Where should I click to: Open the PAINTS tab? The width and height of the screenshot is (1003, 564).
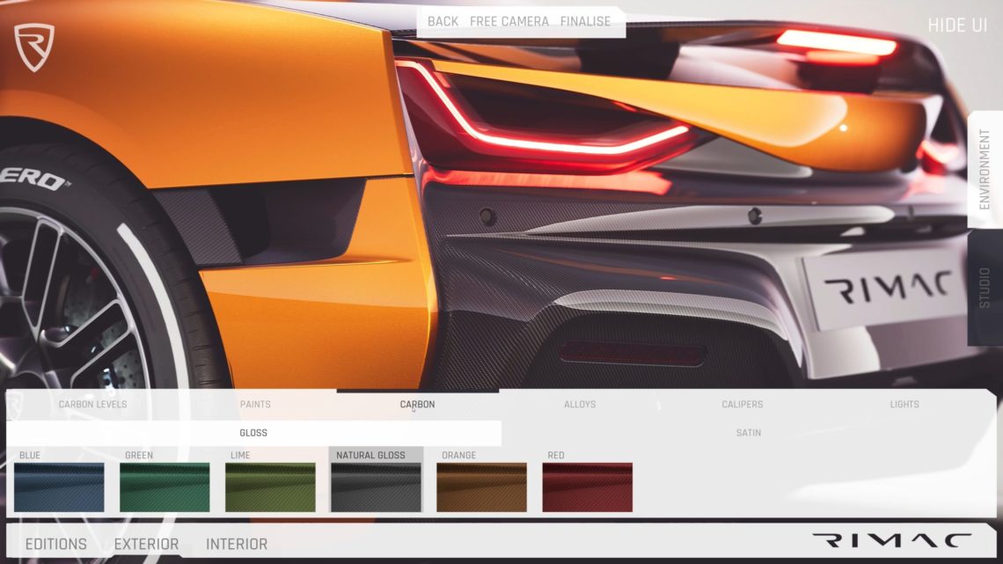255,404
